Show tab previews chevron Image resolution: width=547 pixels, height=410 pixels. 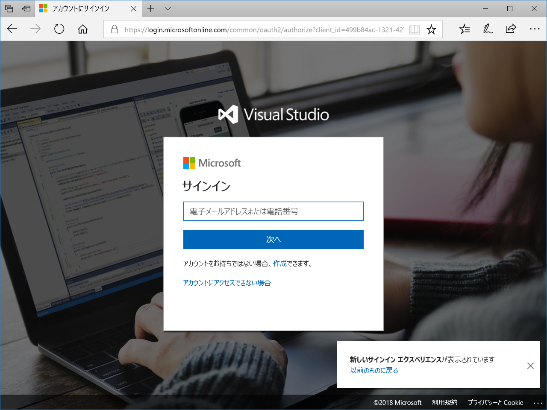(168, 9)
